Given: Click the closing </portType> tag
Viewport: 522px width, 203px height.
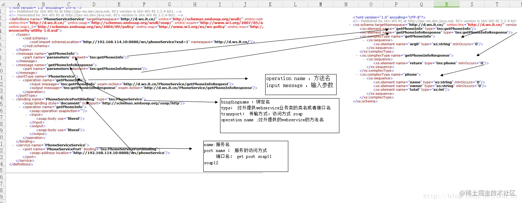Looking at the screenshot, I should [x=26, y=95].
